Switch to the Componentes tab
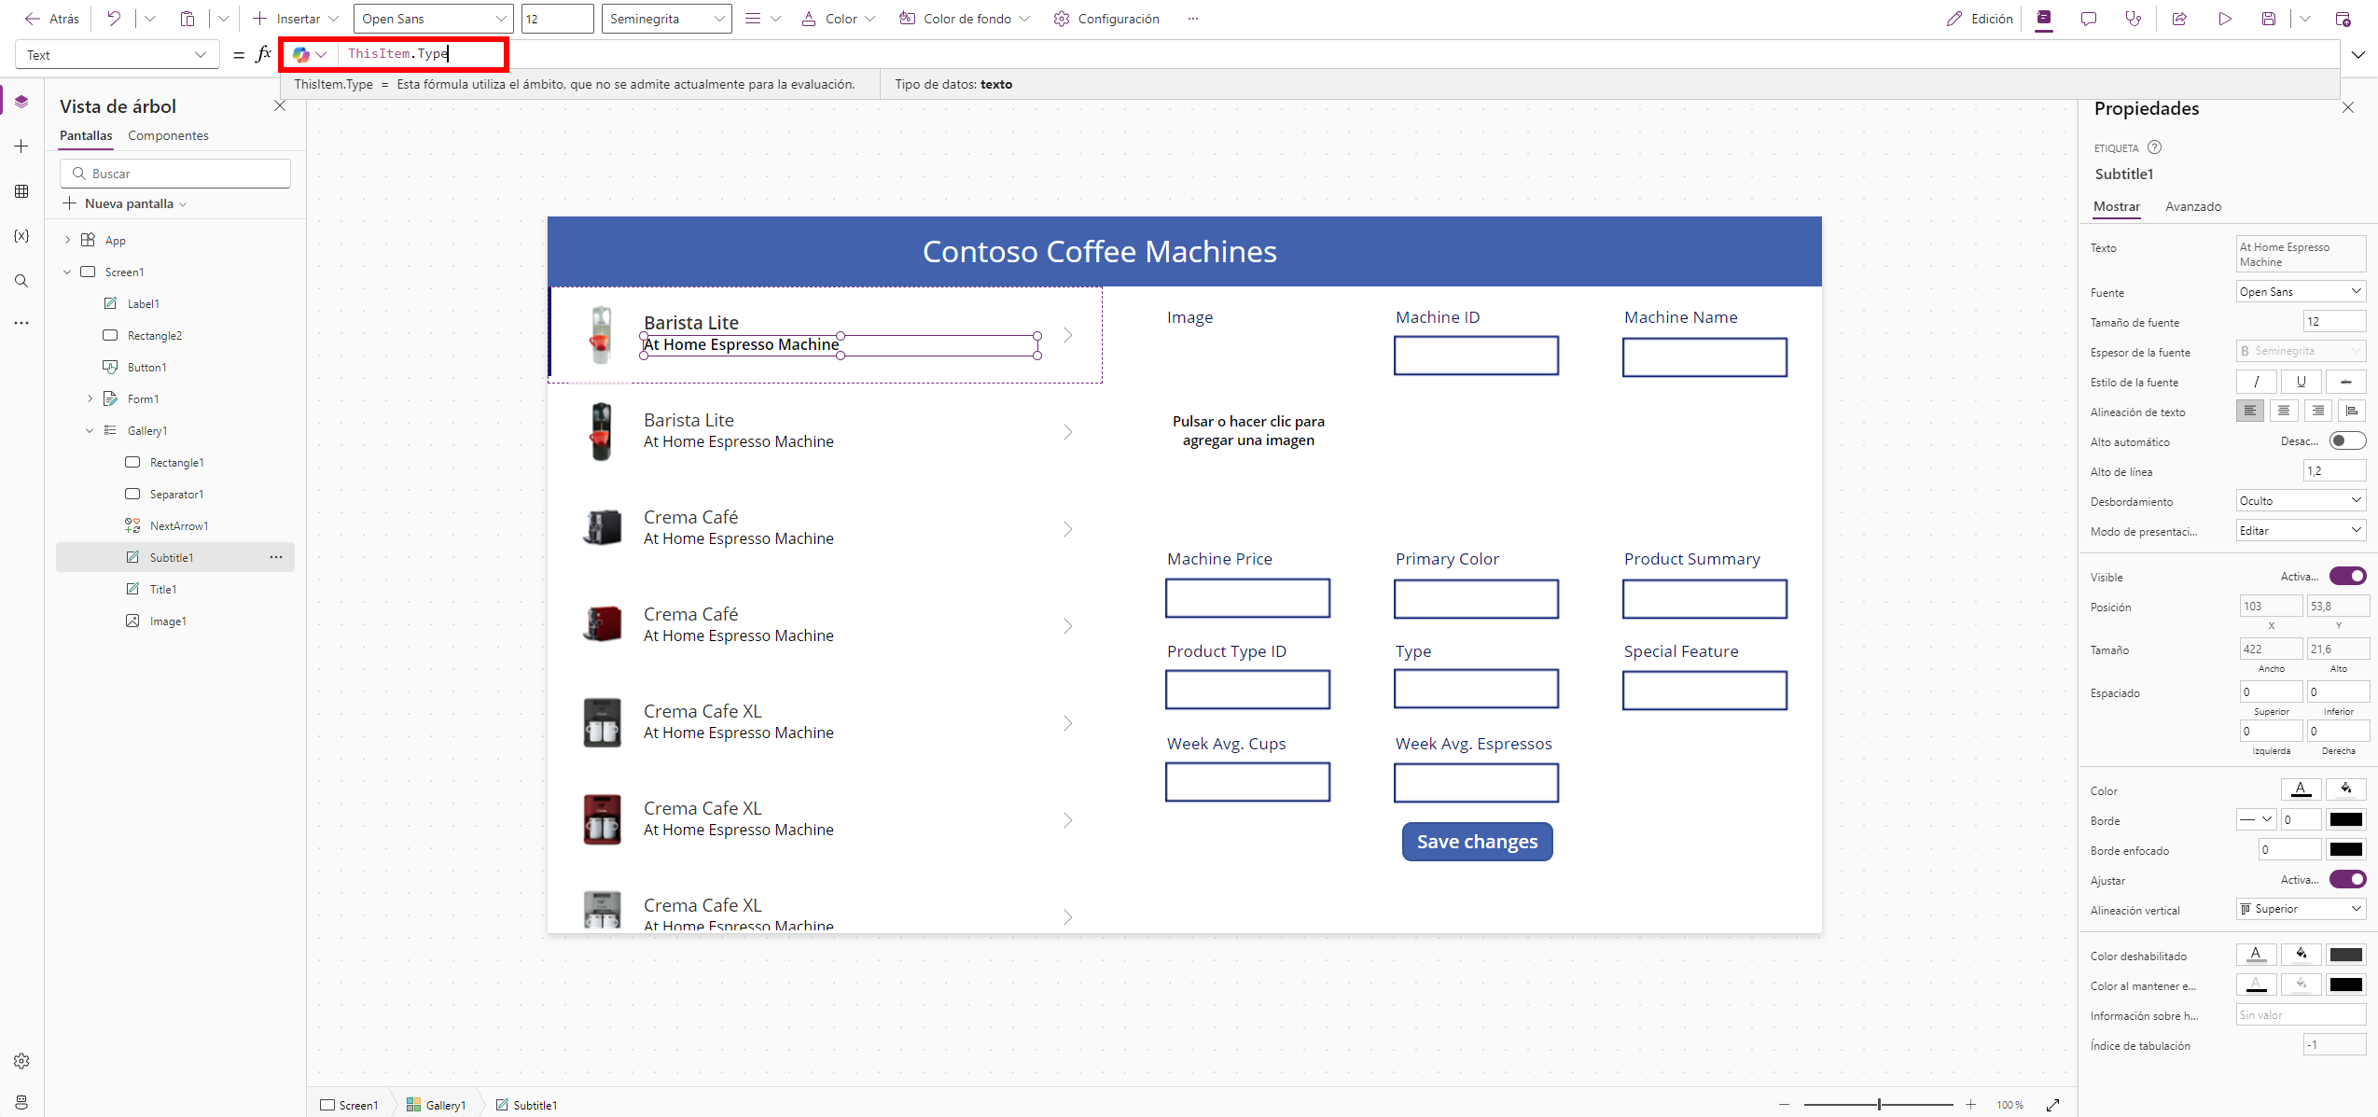 coord(168,135)
